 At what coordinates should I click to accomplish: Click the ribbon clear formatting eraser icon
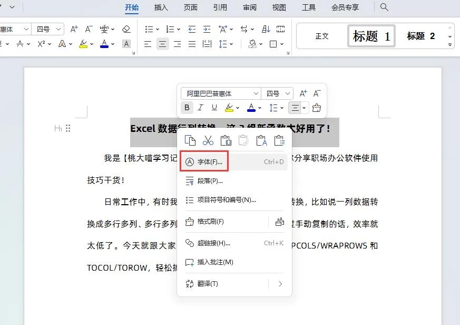[126, 29]
